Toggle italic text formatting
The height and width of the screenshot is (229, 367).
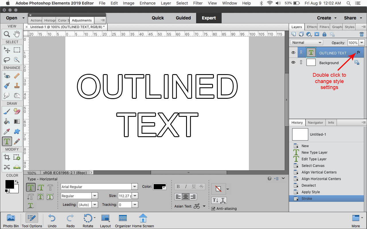click(185, 186)
